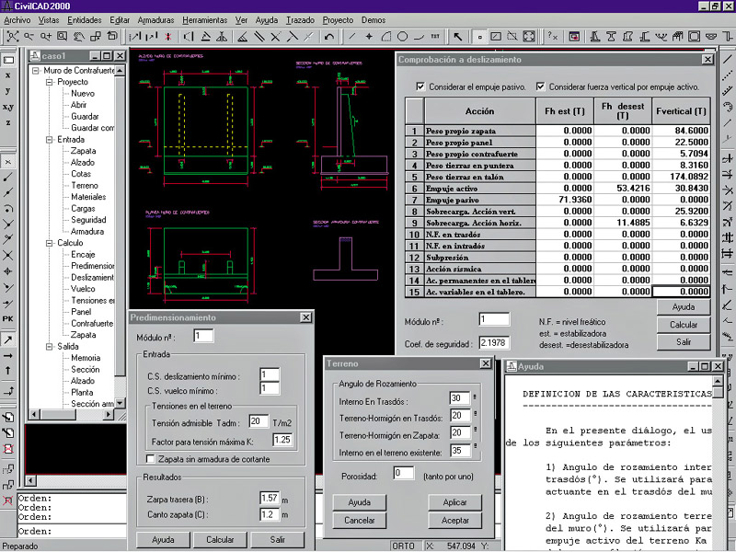Open the Armaduras menu

155,19
